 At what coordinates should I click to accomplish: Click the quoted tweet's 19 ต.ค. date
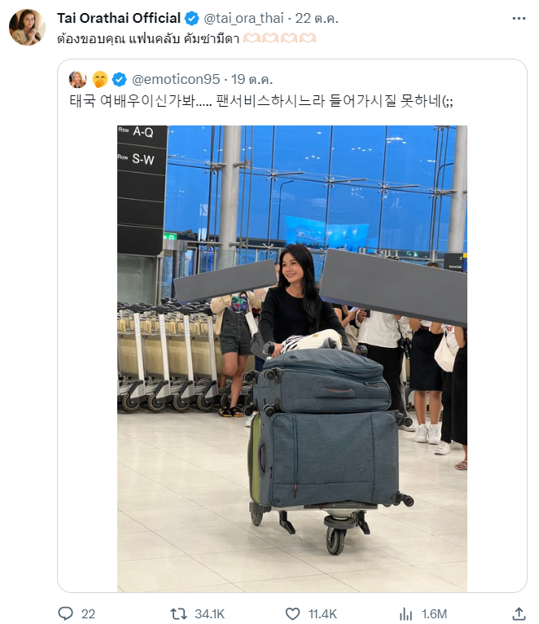[x=252, y=80]
